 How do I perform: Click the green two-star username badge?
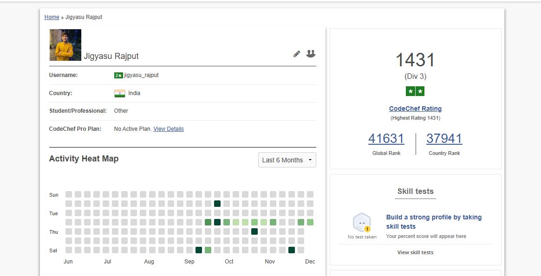118,75
